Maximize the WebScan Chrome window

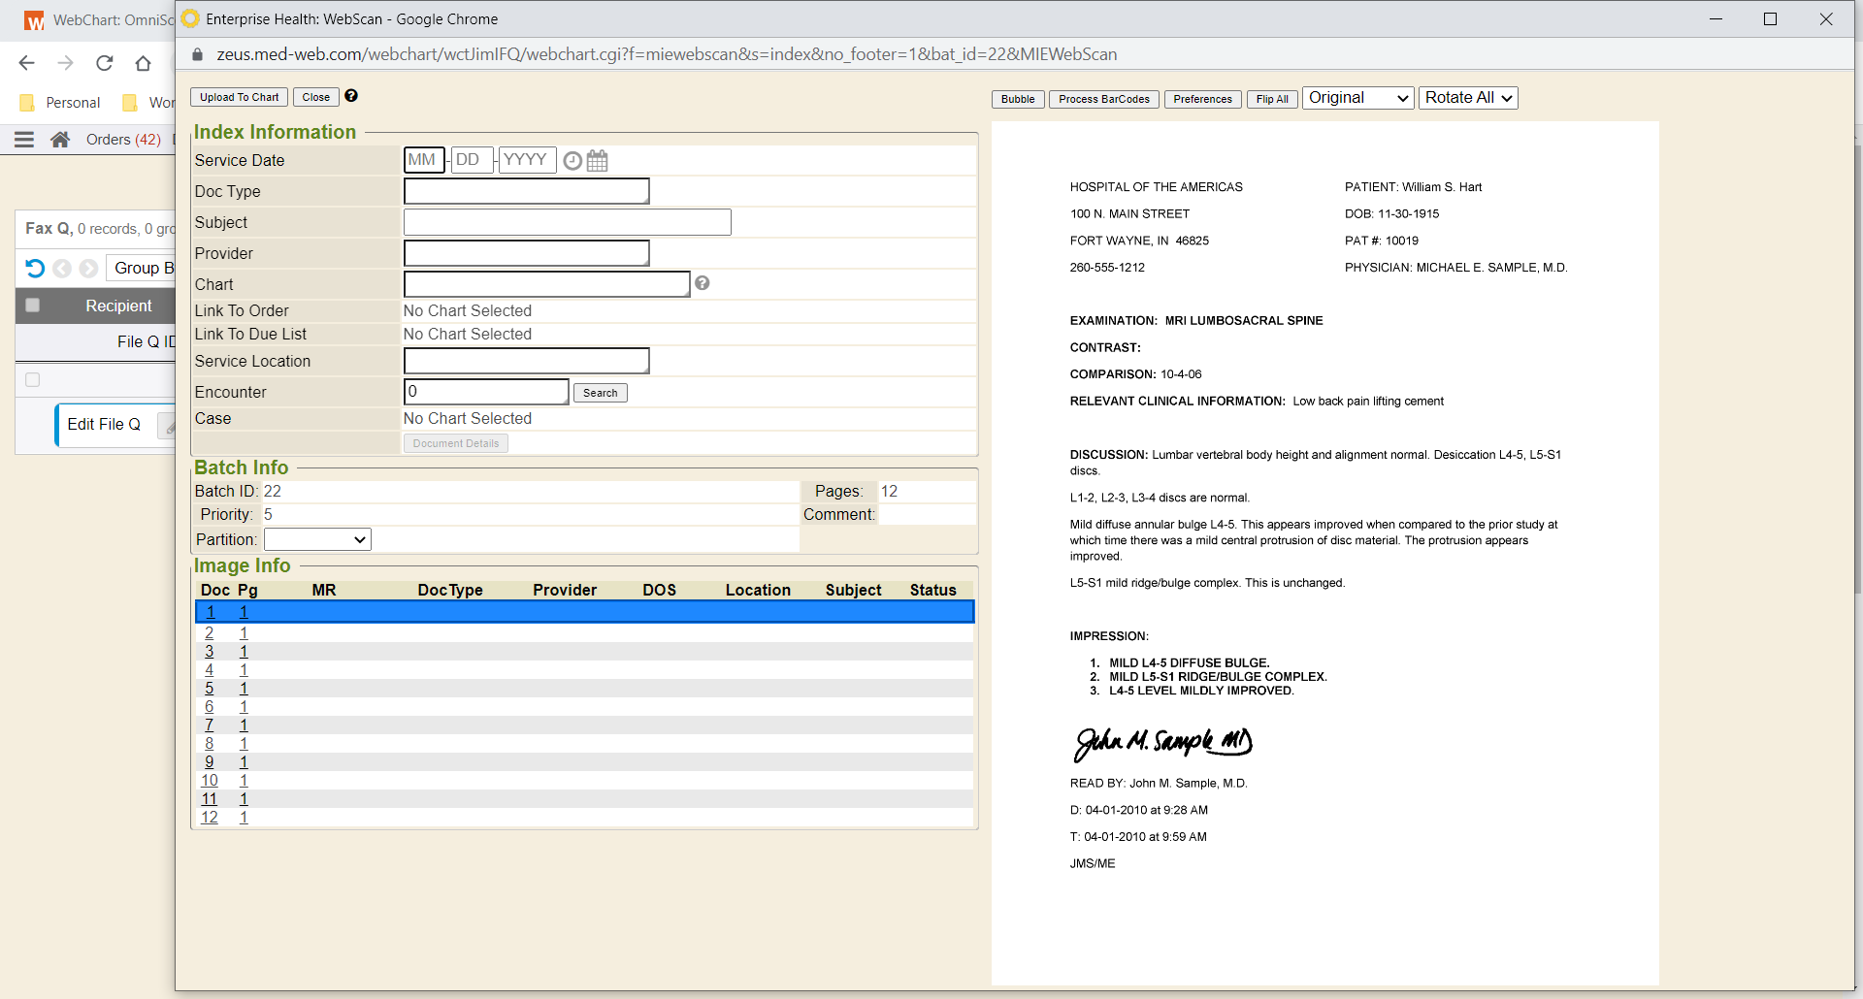click(x=1770, y=19)
